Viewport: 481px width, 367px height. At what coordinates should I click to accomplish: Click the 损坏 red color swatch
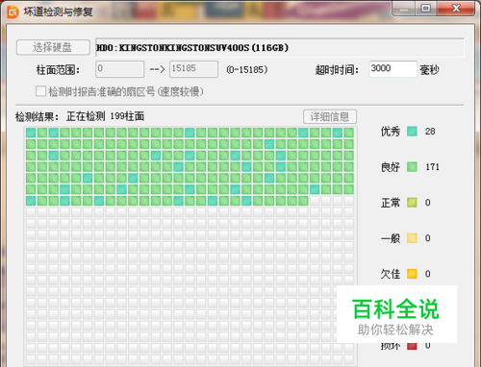point(412,346)
